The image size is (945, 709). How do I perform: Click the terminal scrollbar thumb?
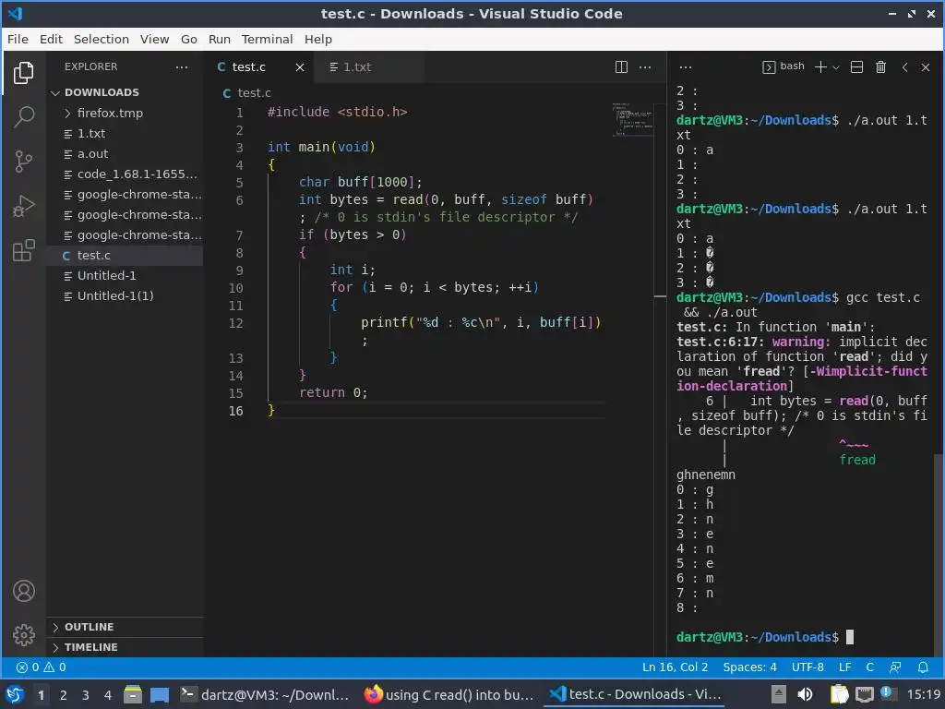939,555
